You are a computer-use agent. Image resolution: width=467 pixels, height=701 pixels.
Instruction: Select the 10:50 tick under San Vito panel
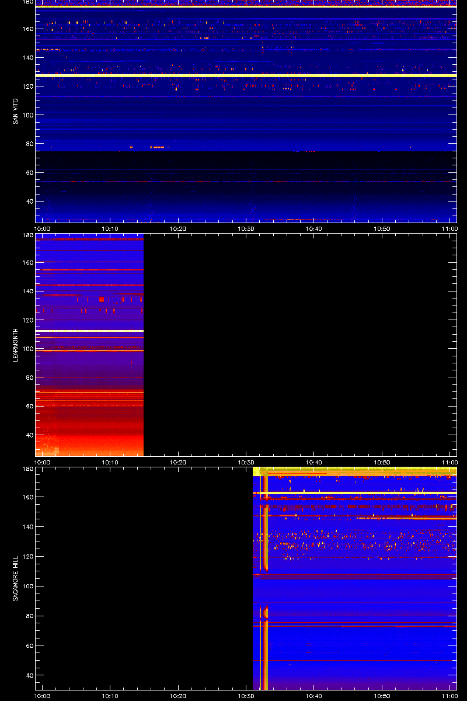(x=382, y=228)
